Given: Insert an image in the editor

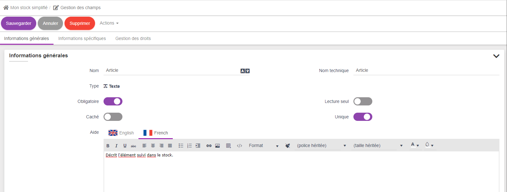Looking at the screenshot, I should pyautogui.click(x=217, y=146).
